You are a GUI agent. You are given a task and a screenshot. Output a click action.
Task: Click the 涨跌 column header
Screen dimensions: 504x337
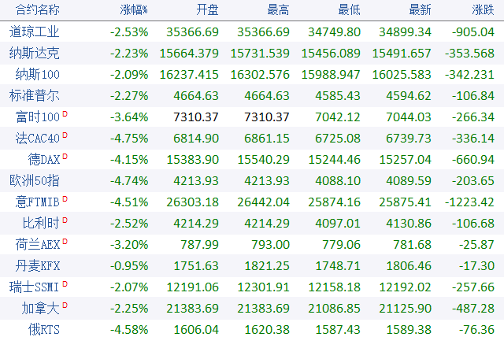tap(482, 11)
